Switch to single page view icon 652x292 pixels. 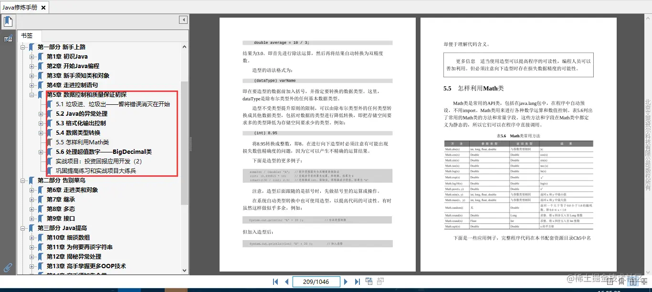610,281
